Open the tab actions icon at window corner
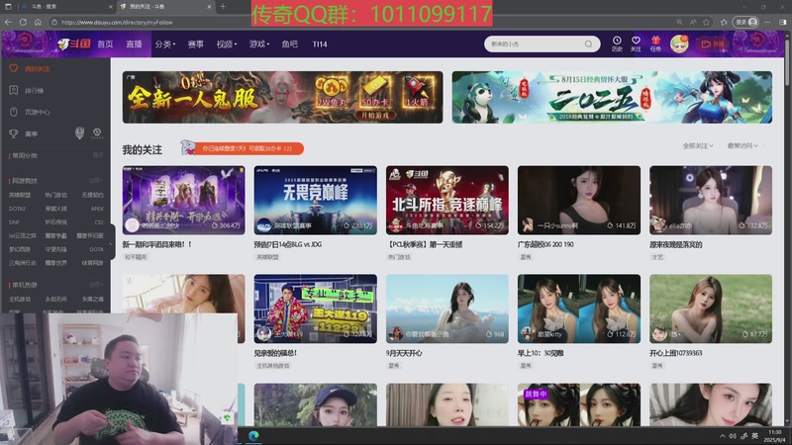This screenshot has width=792, height=445. point(8,7)
